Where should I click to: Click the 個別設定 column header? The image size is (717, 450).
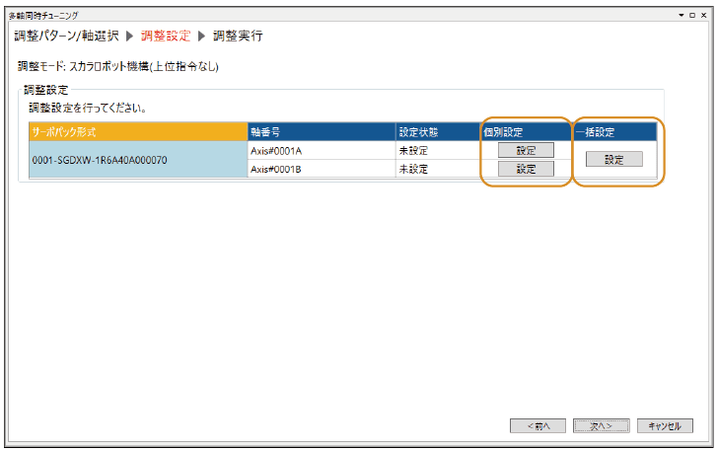point(526,132)
